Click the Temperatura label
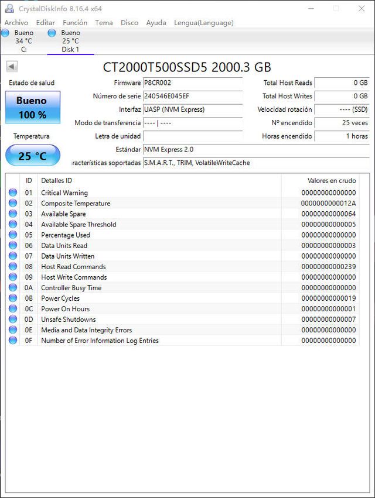This screenshot has height=498, width=375. point(32,136)
